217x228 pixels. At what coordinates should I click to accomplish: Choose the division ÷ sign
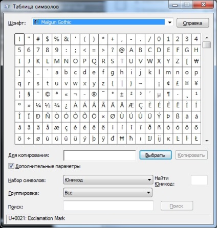pos(29,139)
